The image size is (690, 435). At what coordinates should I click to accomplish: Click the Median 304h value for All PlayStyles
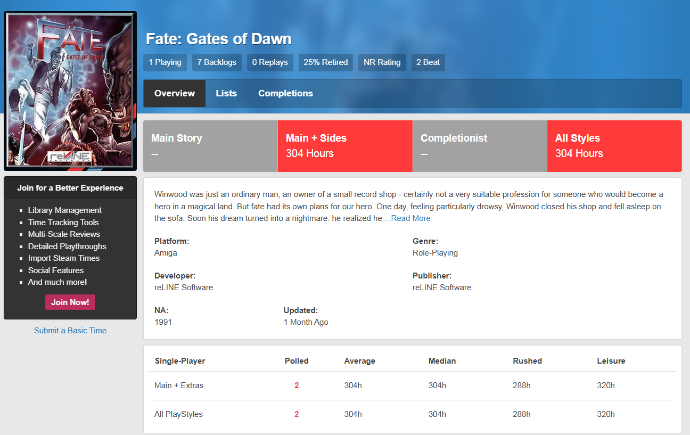tap(437, 414)
